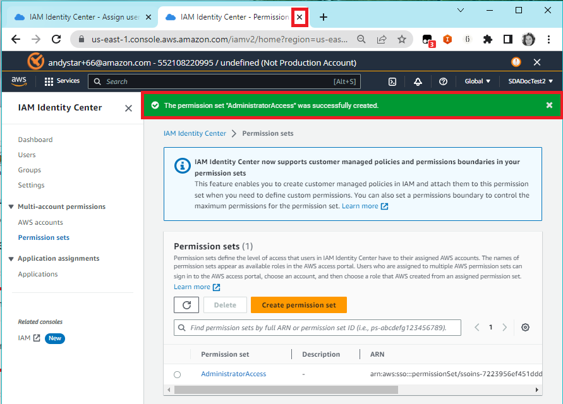Collapse Multi-account permissions section

11,206
